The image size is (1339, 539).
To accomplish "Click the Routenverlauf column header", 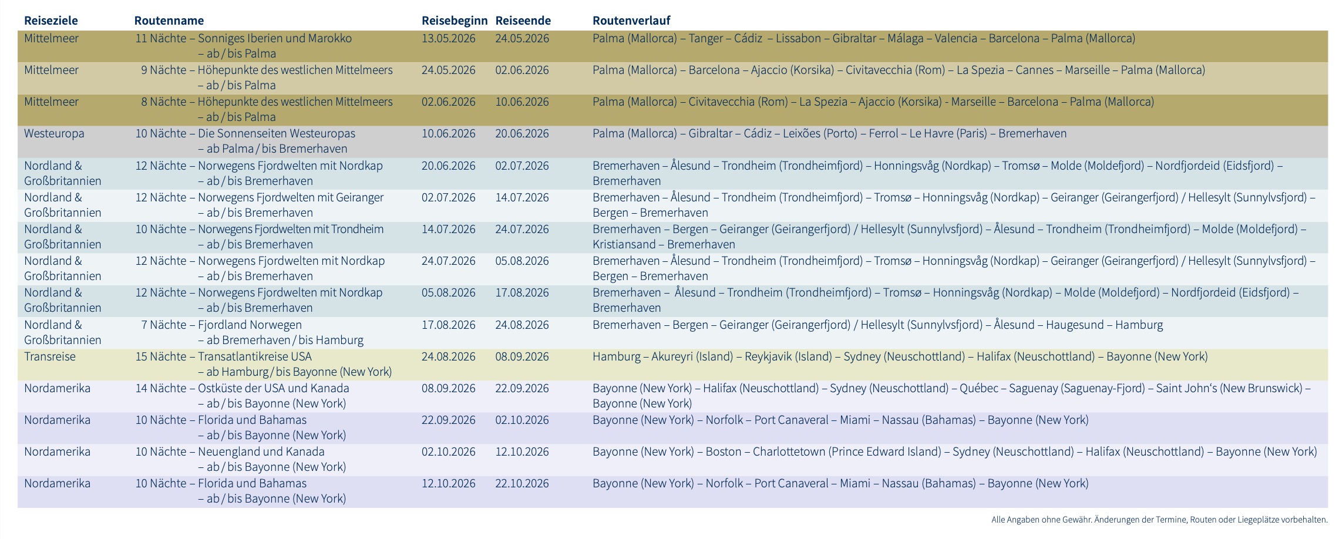I will [631, 21].
